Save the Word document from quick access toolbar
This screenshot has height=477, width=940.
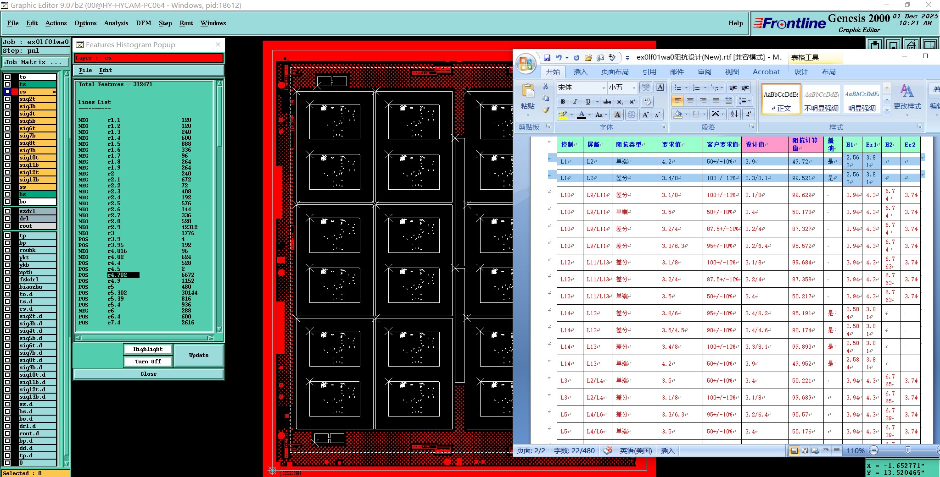pyautogui.click(x=547, y=58)
